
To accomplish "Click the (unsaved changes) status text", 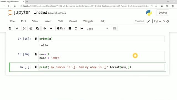I will click(57, 13).
